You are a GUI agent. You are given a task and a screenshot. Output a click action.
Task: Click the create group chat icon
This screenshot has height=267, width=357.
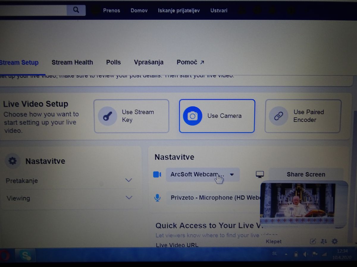tap(324, 241)
